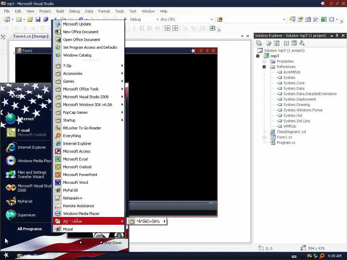The width and height of the screenshot is (347, 260).
Task: Click Center Horizontally layout icon
Action: (167, 28)
